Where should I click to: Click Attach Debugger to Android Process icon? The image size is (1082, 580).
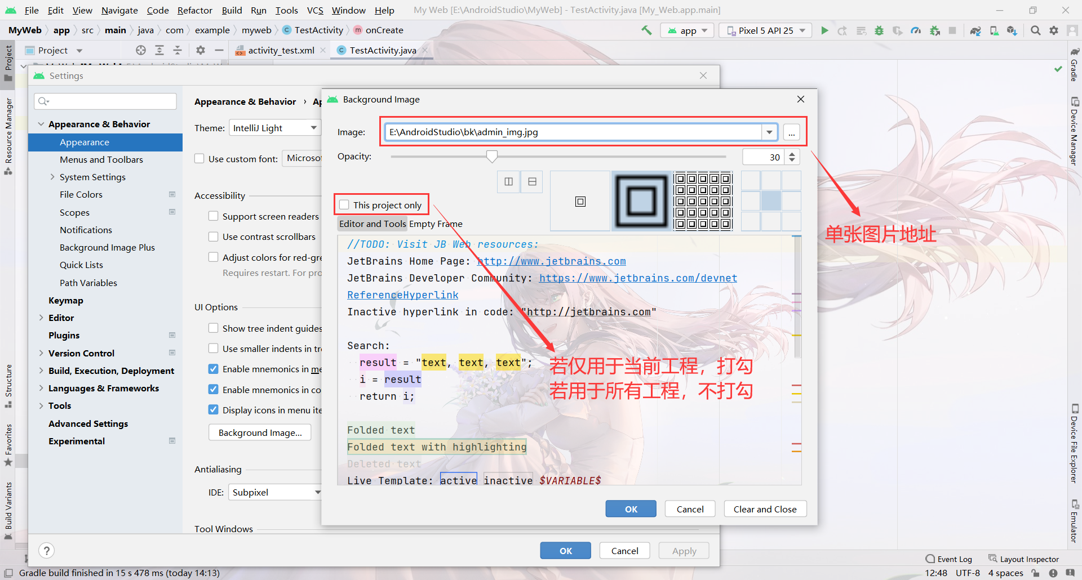935,30
